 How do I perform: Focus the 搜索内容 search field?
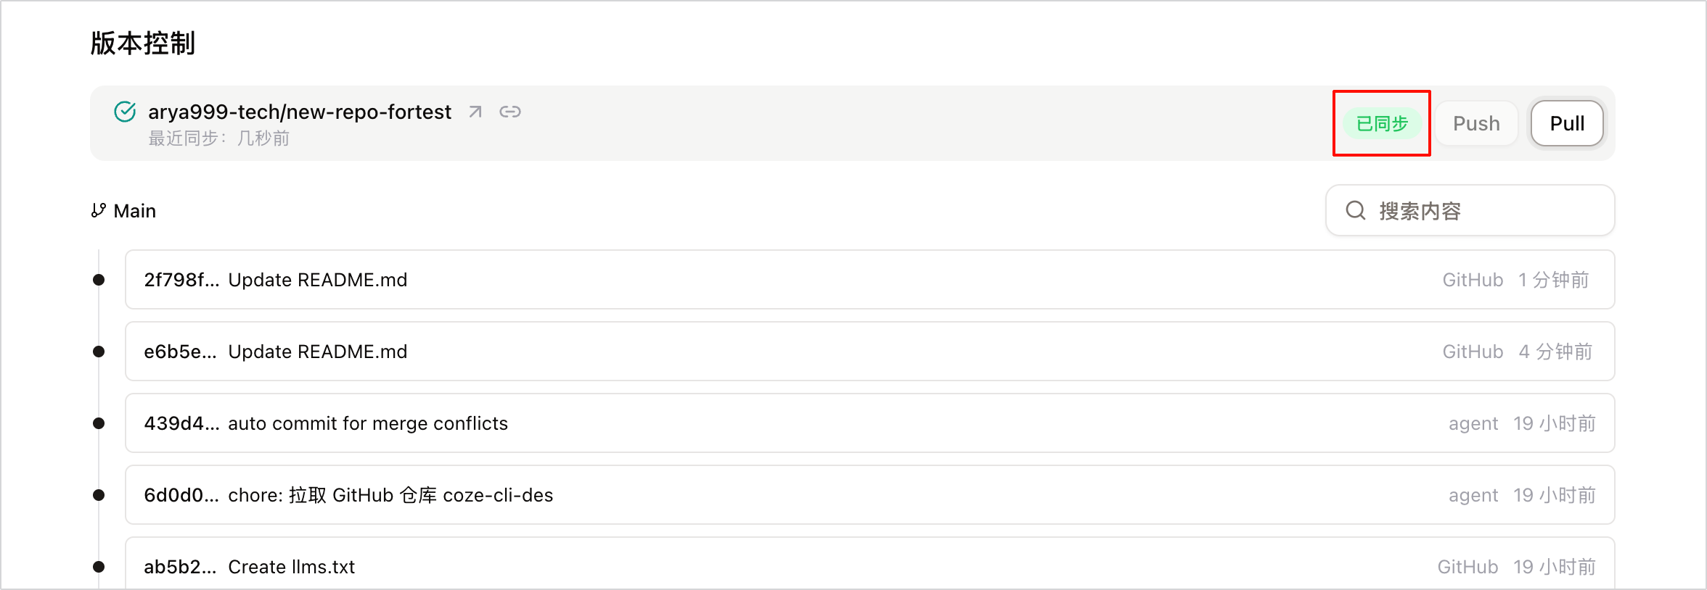click(1470, 210)
